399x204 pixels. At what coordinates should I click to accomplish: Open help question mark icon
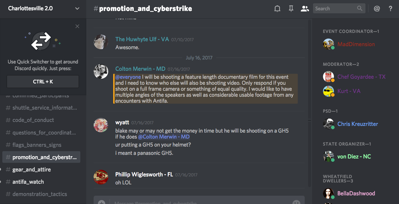391,9
